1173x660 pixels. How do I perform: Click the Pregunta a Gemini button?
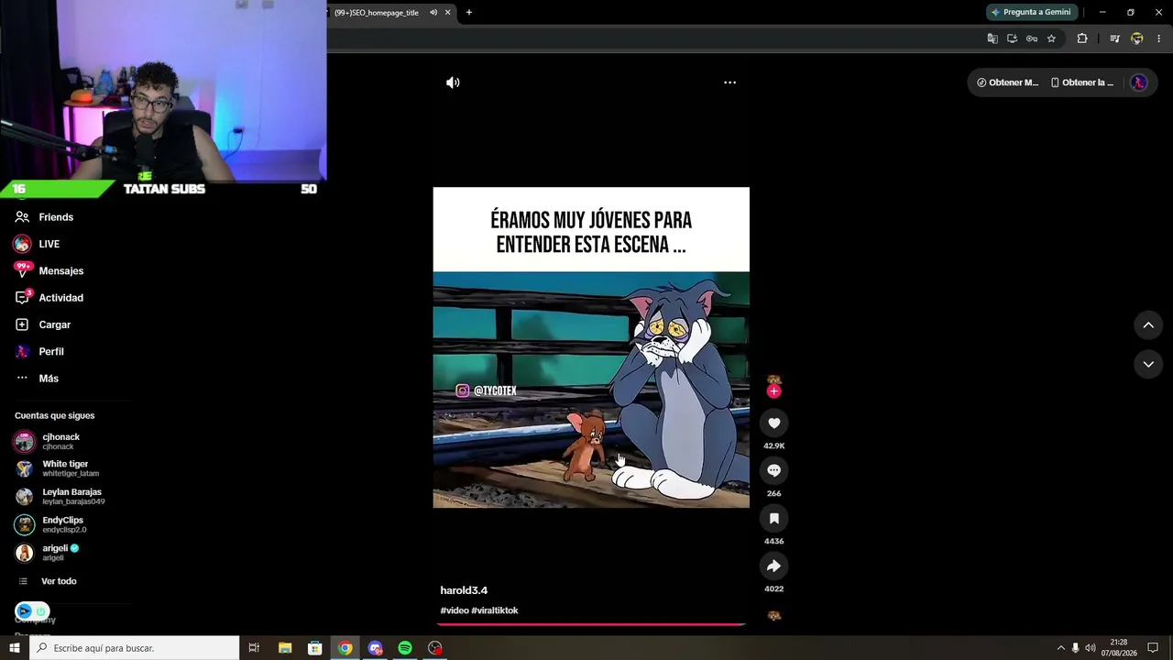click(x=1031, y=12)
